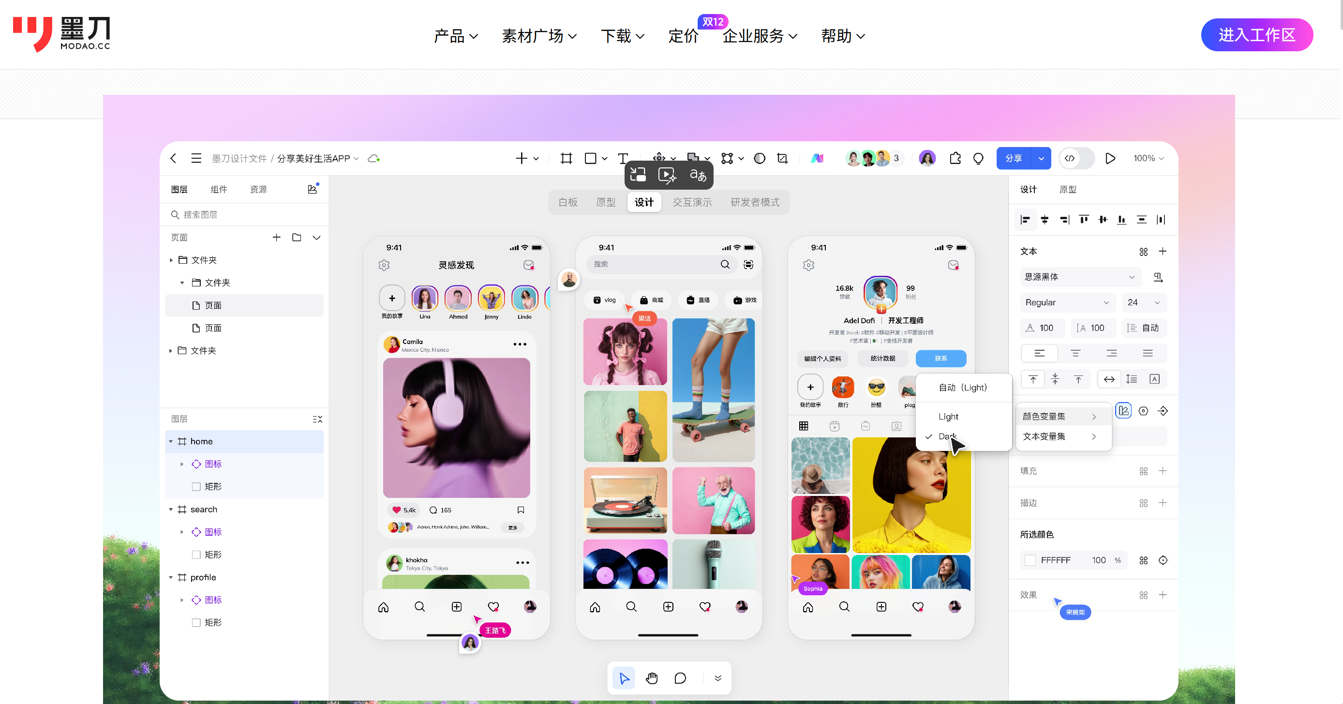Click the FFFFFF color swatch
The image size is (1343, 704).
1029,560
